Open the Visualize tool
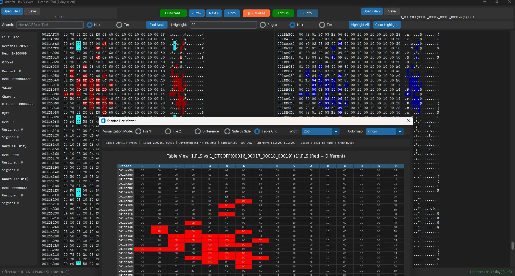Image resolution: width=515 pixels, height=276 pixels. coord(256,13)
